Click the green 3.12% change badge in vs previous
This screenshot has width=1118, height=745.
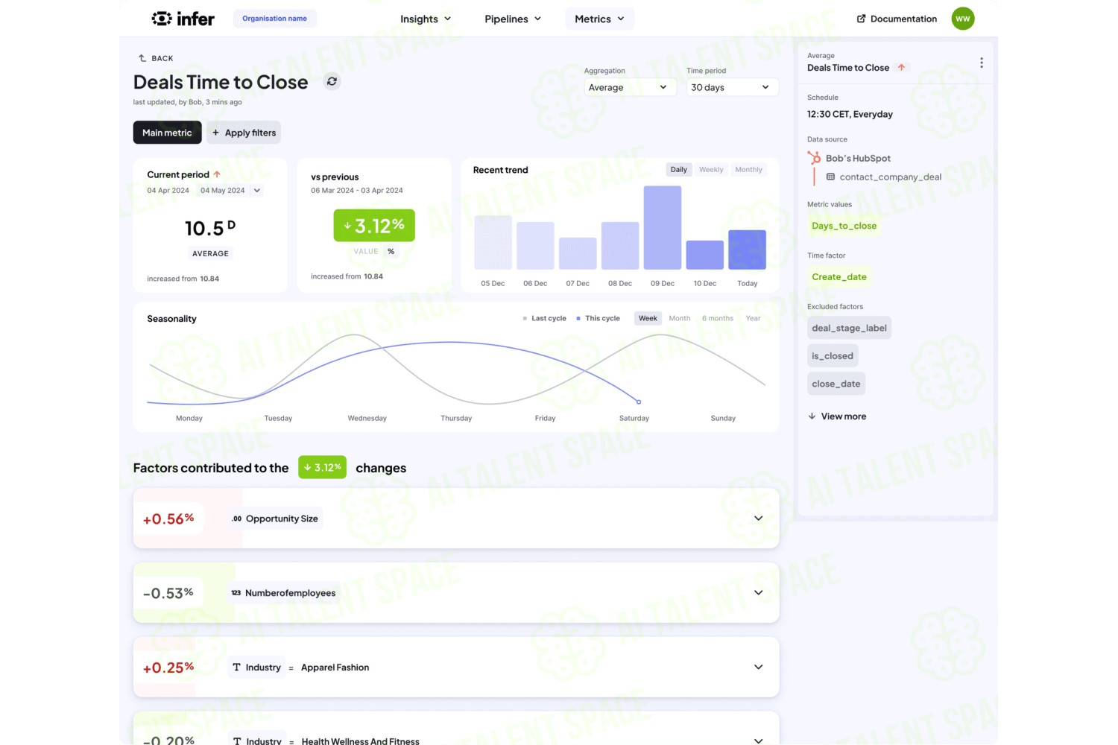pos(374,225)
